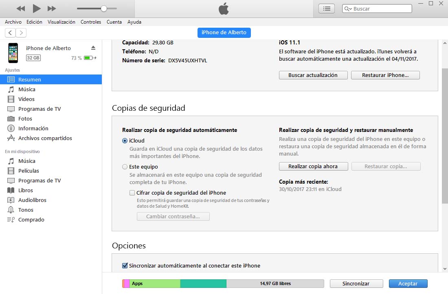
Task: Enable Cifrar copia de seguridad del iPhone
Action: point(132,193)
